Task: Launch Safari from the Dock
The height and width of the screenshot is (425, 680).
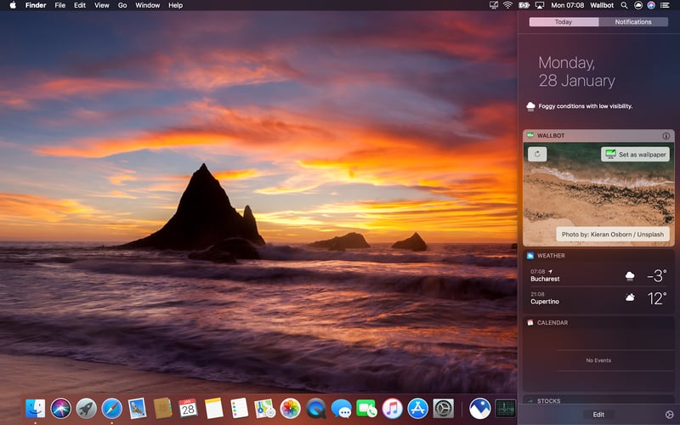Action: click(x=112, y=409)
